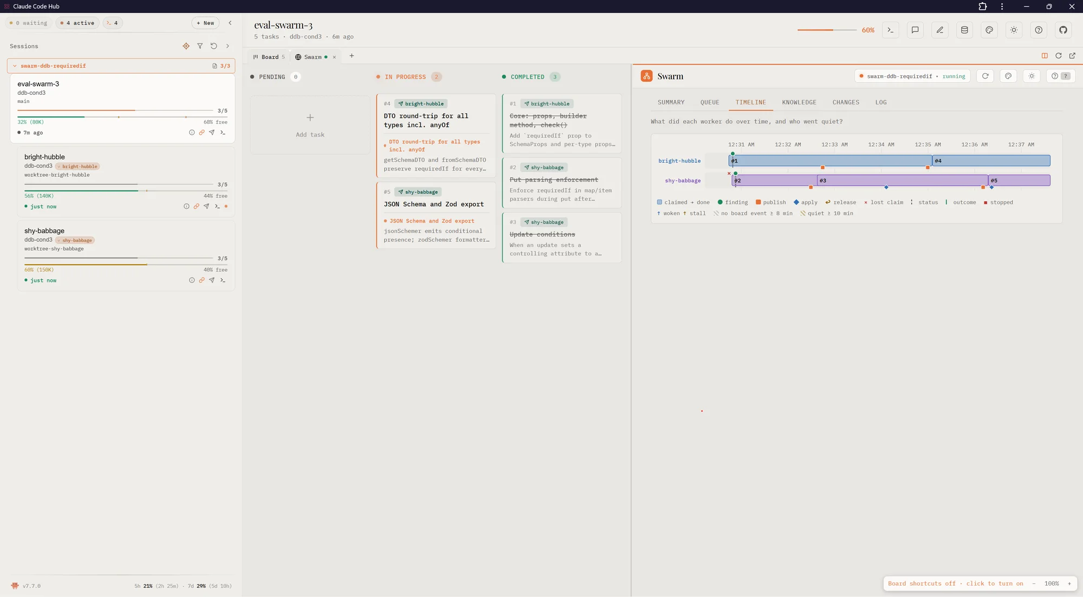Screen dimensions: 1083x597
Task: Open terminal icon on eval-swarm-3 session card
Action: click(x=223, y=133)
